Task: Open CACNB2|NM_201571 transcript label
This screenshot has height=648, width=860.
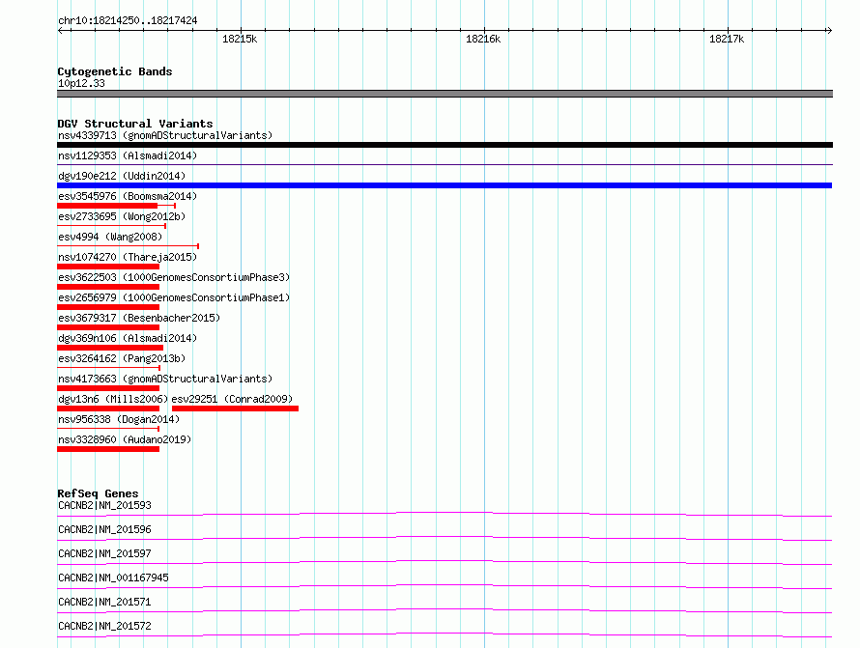Action: (x=104, y=602)
